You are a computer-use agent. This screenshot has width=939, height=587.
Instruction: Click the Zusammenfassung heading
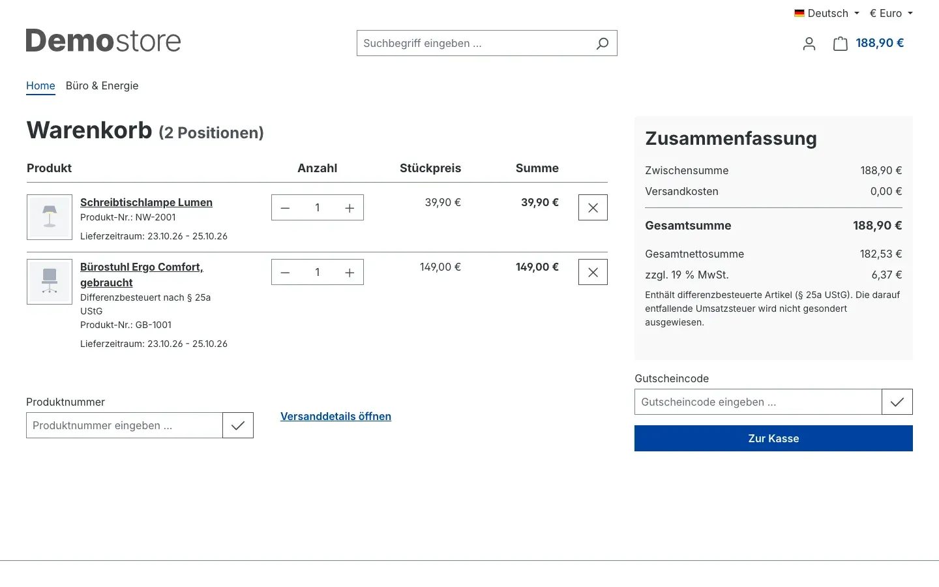click(x=731, y=138)
